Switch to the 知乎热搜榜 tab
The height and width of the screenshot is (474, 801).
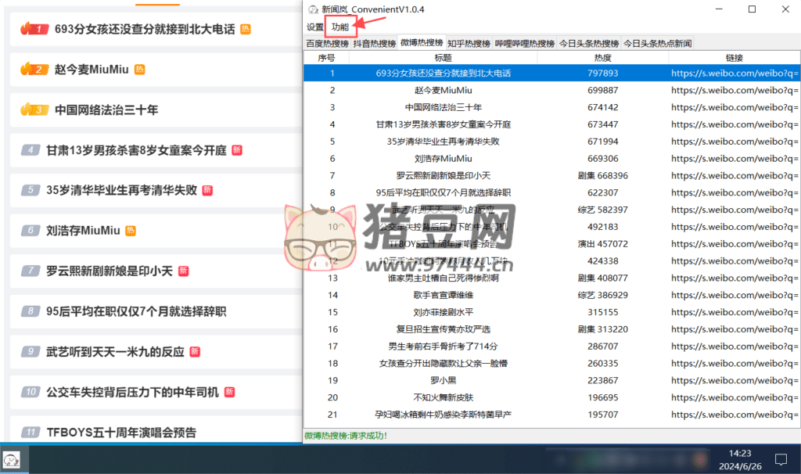tap(469, 44)
